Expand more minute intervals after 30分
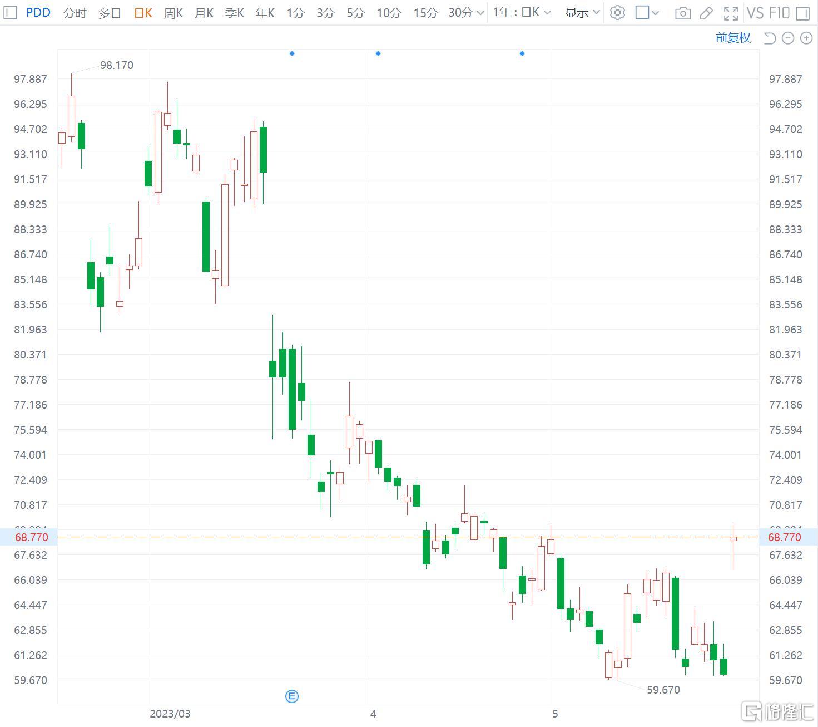Screen dimensions: 818x727 click(x=480, y=13)
